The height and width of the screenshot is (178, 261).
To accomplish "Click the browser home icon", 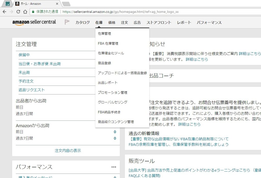I will (25, 12).
